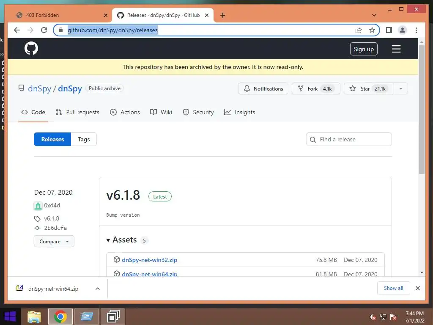Screen dimensions: 433x325
Task: Open a new tab with plus button
Action: 223,15
